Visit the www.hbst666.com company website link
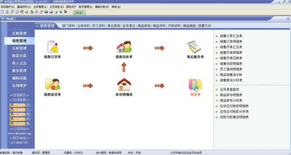The height and width of the screenshot is (155, 291). tap(20, 134)
